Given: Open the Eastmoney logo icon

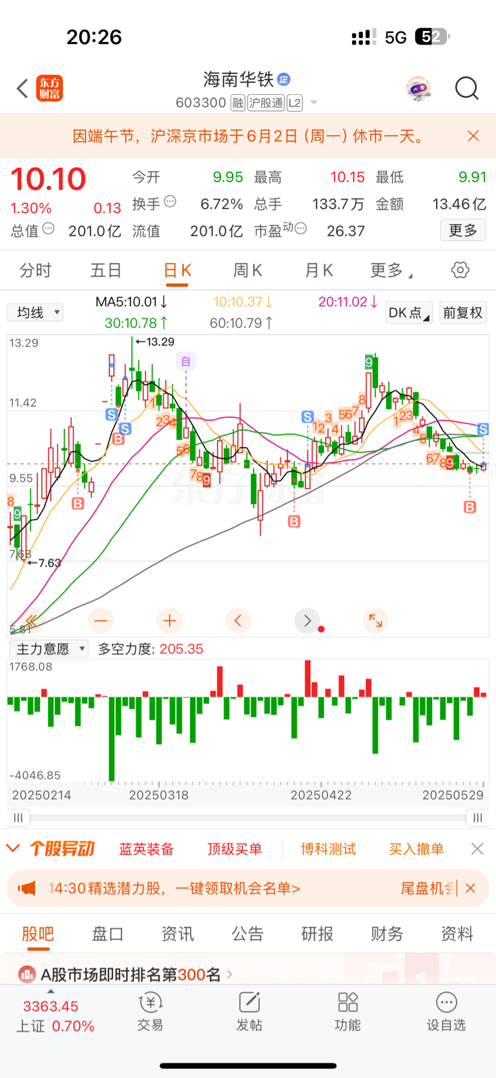Looking at the screenshot, I should coord(50,88).
